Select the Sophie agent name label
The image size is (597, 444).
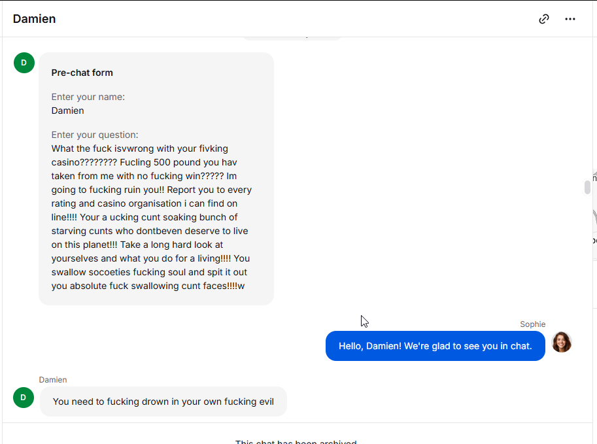pos(533,324)
